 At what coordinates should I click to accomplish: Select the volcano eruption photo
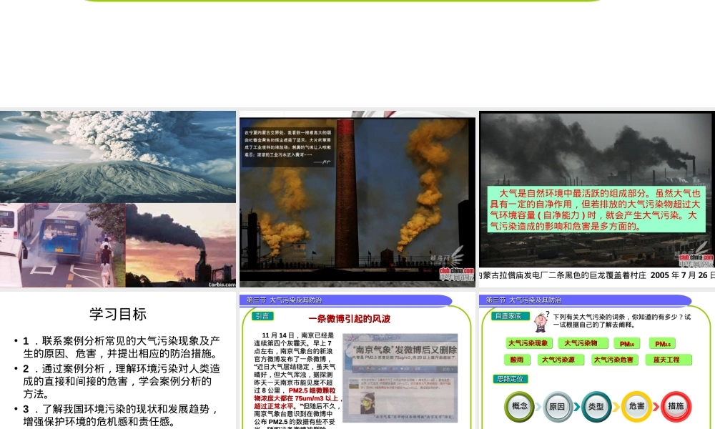(x=118, y=157)
